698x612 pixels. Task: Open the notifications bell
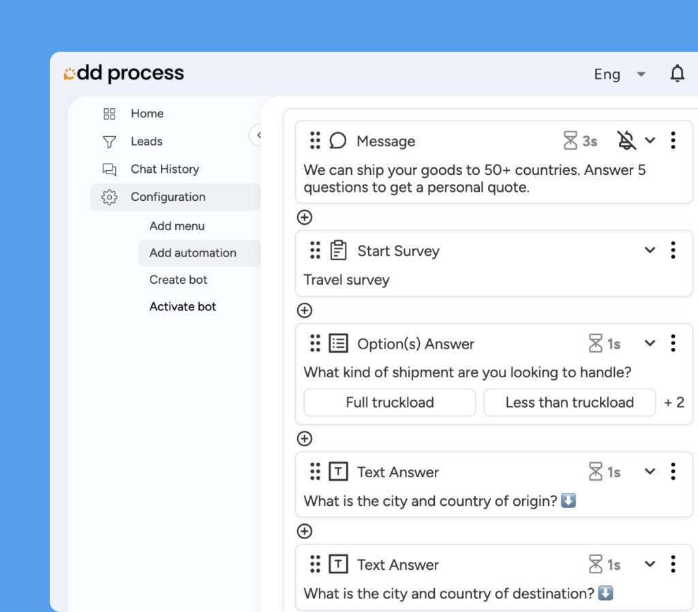click(x=677, y=74)
